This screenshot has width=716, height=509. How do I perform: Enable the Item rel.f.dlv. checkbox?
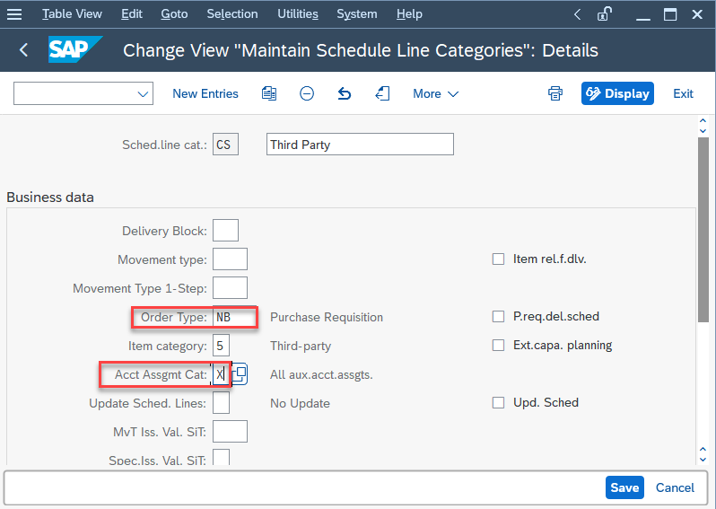498,259
